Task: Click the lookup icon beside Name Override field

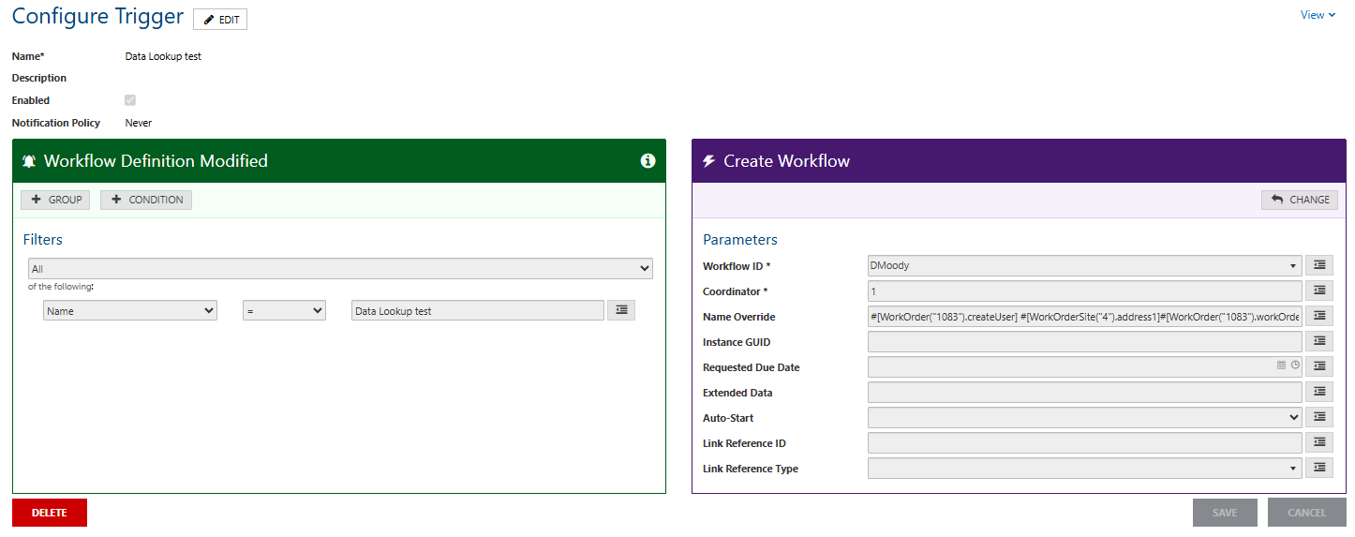Action: (x=1319, y=317)
